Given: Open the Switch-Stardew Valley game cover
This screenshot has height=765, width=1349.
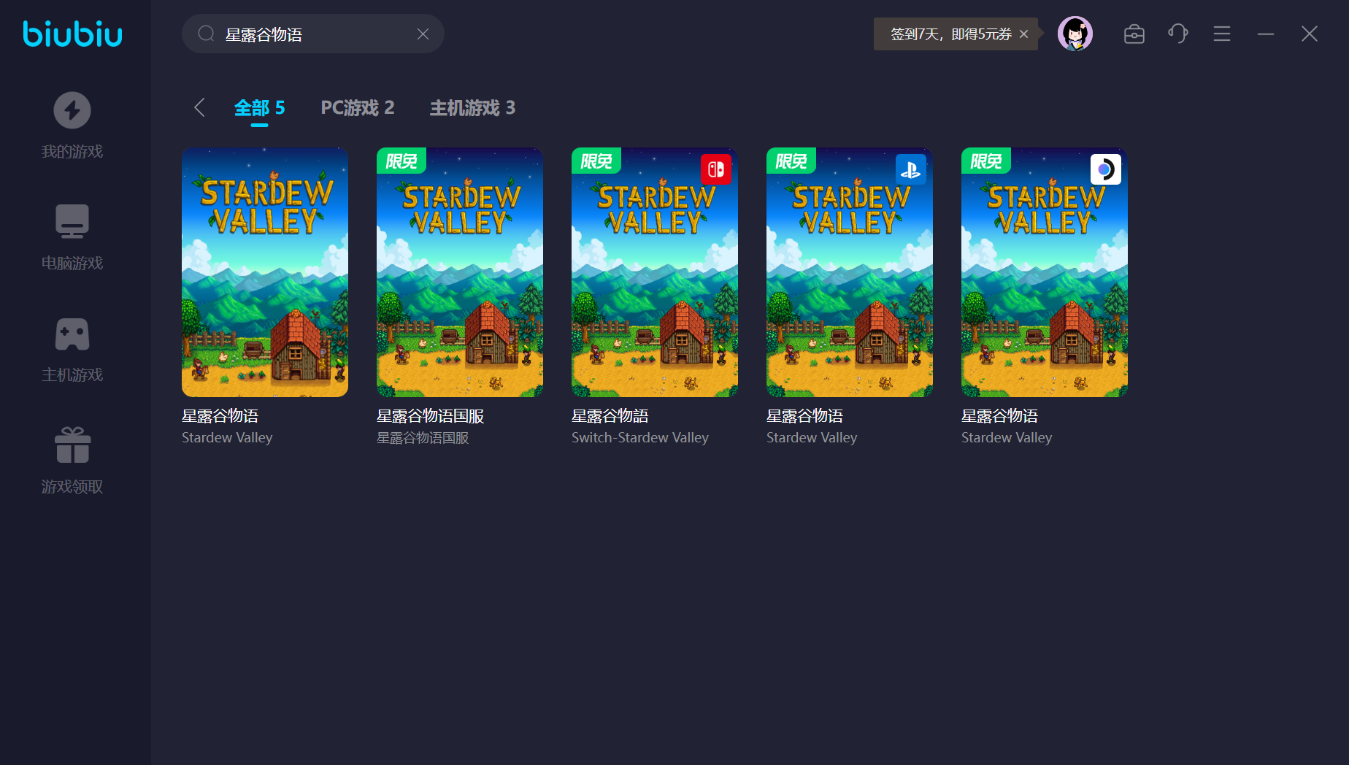Looking at the screenshot, I should point(654,272).
